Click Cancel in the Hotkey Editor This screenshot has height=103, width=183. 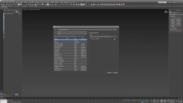point(116,73)
